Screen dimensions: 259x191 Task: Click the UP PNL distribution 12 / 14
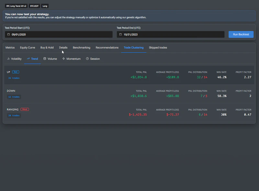[x=202, y=77]
